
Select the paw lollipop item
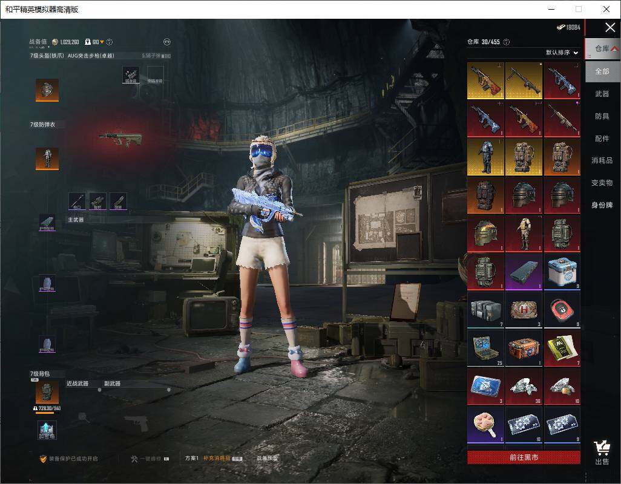coord(485,425)
